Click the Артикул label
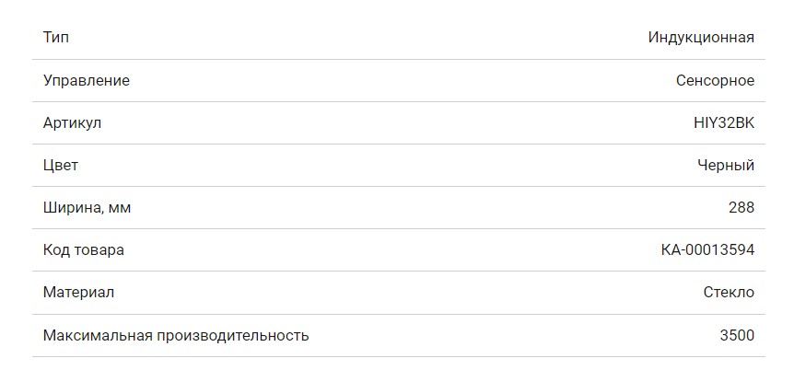 click(72, 123)
